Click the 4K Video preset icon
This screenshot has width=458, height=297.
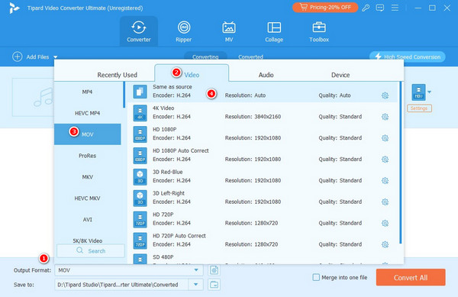coord(140,113)
